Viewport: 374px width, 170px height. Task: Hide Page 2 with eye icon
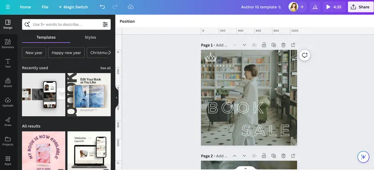pyautogui.click(x=254, y=156)
